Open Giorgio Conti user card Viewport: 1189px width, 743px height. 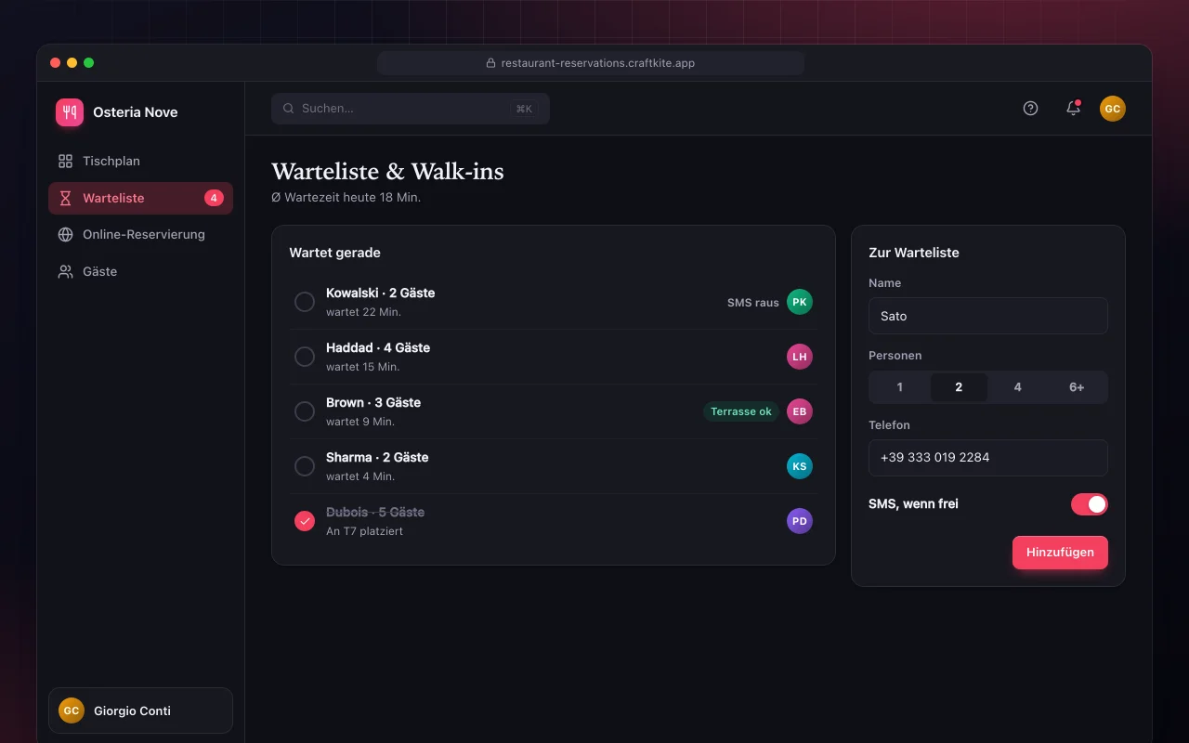pos(140,710)
